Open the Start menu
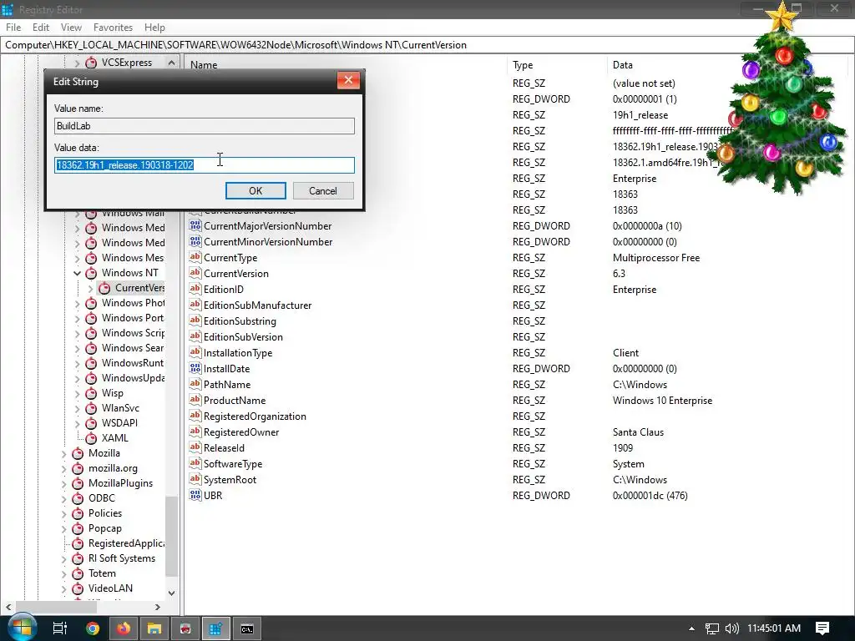Viewport: 855px width, 641px height. point(22,628)
